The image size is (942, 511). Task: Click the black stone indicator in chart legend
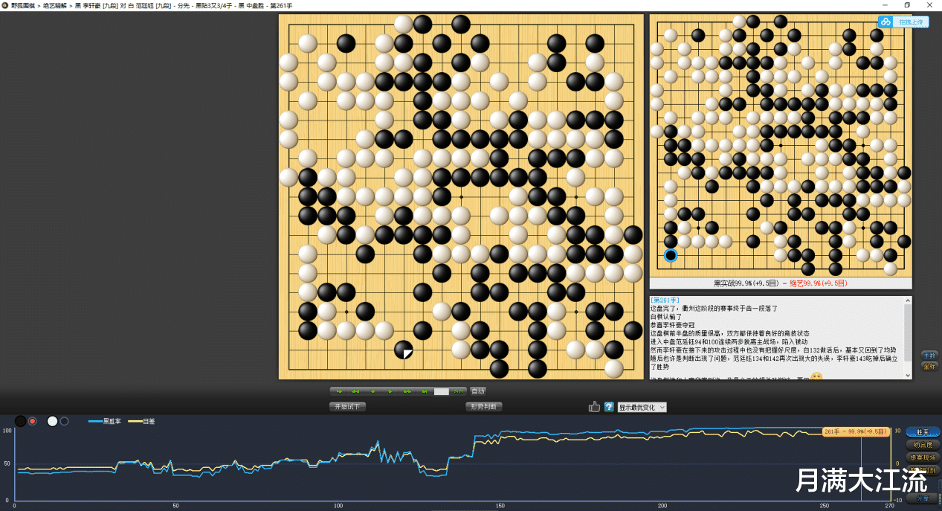tap(21, 421)
